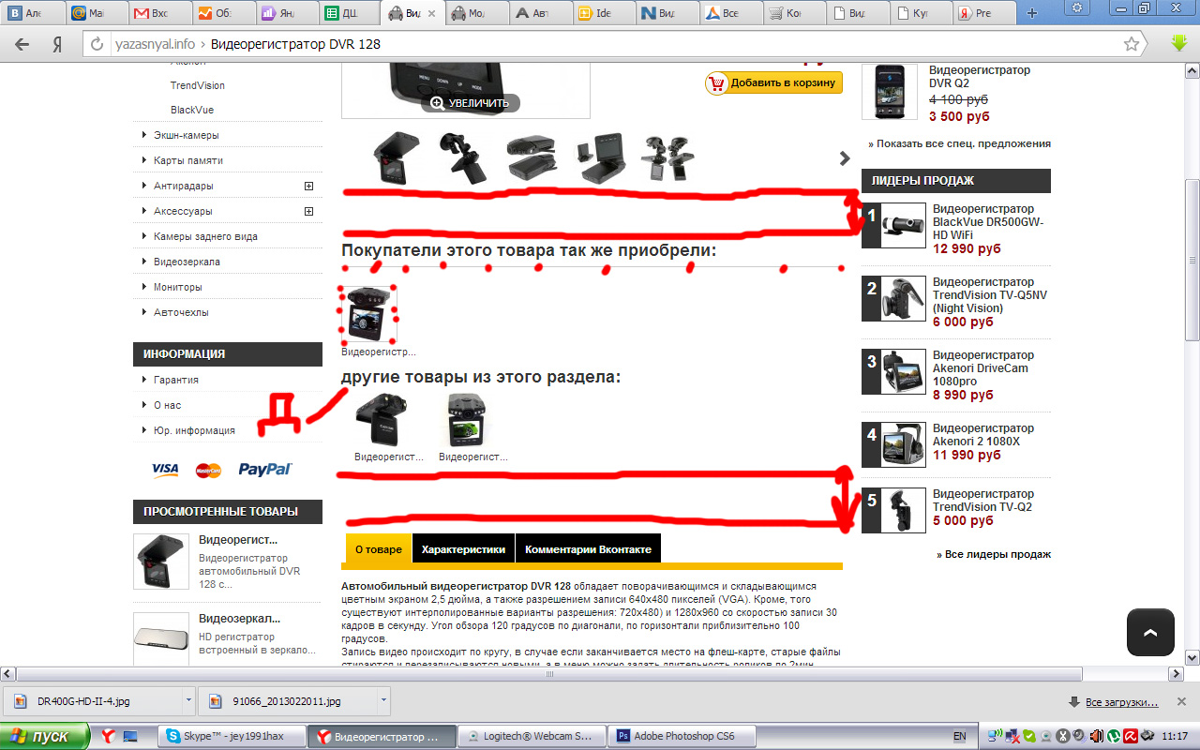Open the Видеорегистратор DVR Q2 special offer
Viewport: 1200px width, 750px height.
980,77
